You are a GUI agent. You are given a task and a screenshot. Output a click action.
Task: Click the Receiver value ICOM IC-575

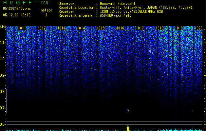[x=111, y=11]
